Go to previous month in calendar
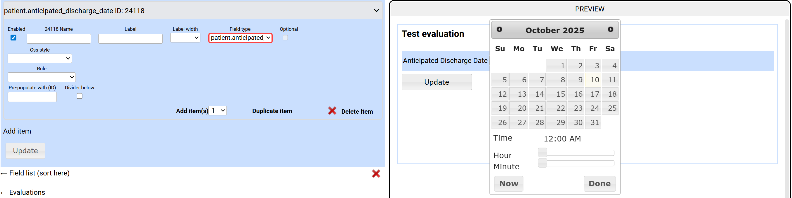The height and width of the screenshot is (198, 792). point(499,30)
